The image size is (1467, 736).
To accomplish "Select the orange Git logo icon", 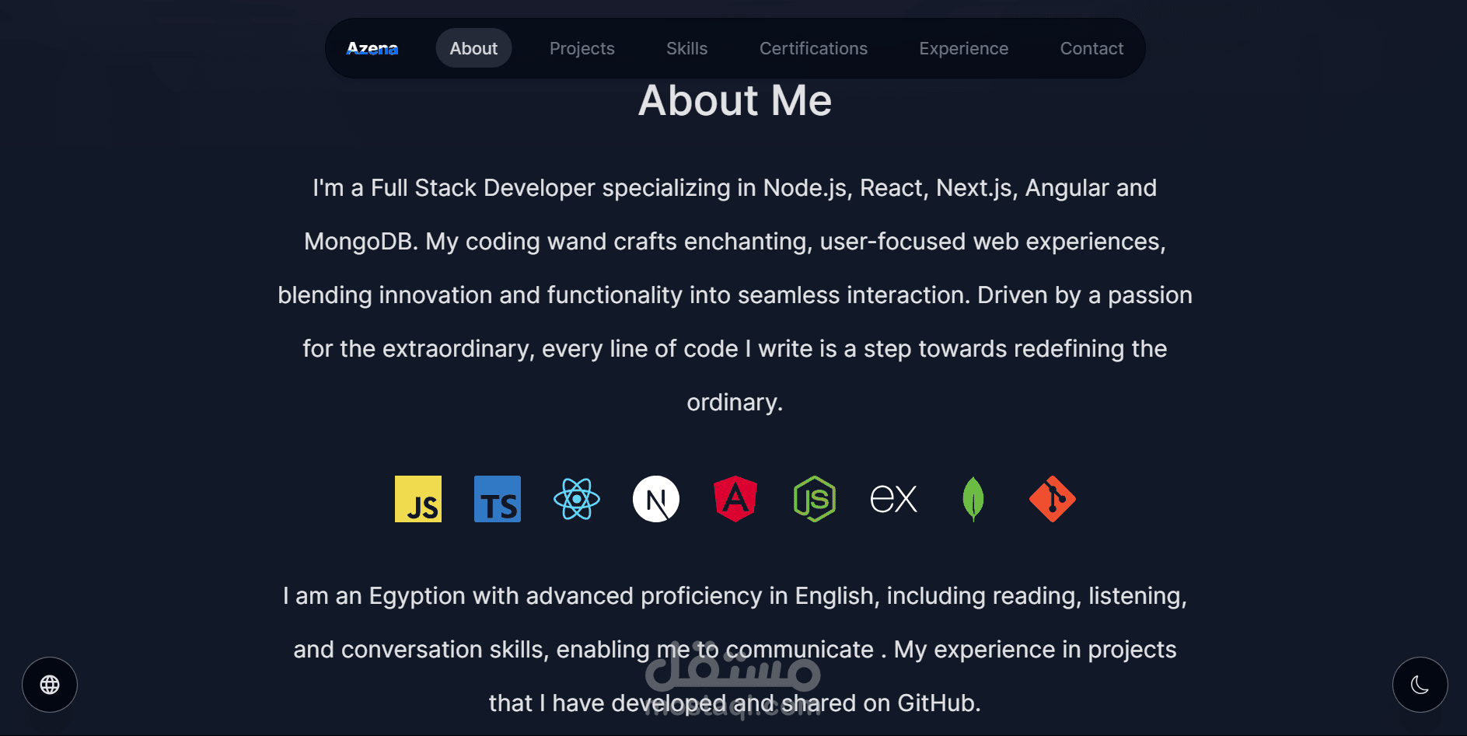I will (1053, 499).
